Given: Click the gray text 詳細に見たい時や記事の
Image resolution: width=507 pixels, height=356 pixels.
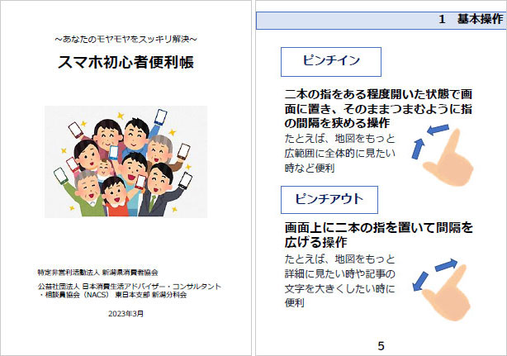Looking at the screenshot, I should coord(340,273).
